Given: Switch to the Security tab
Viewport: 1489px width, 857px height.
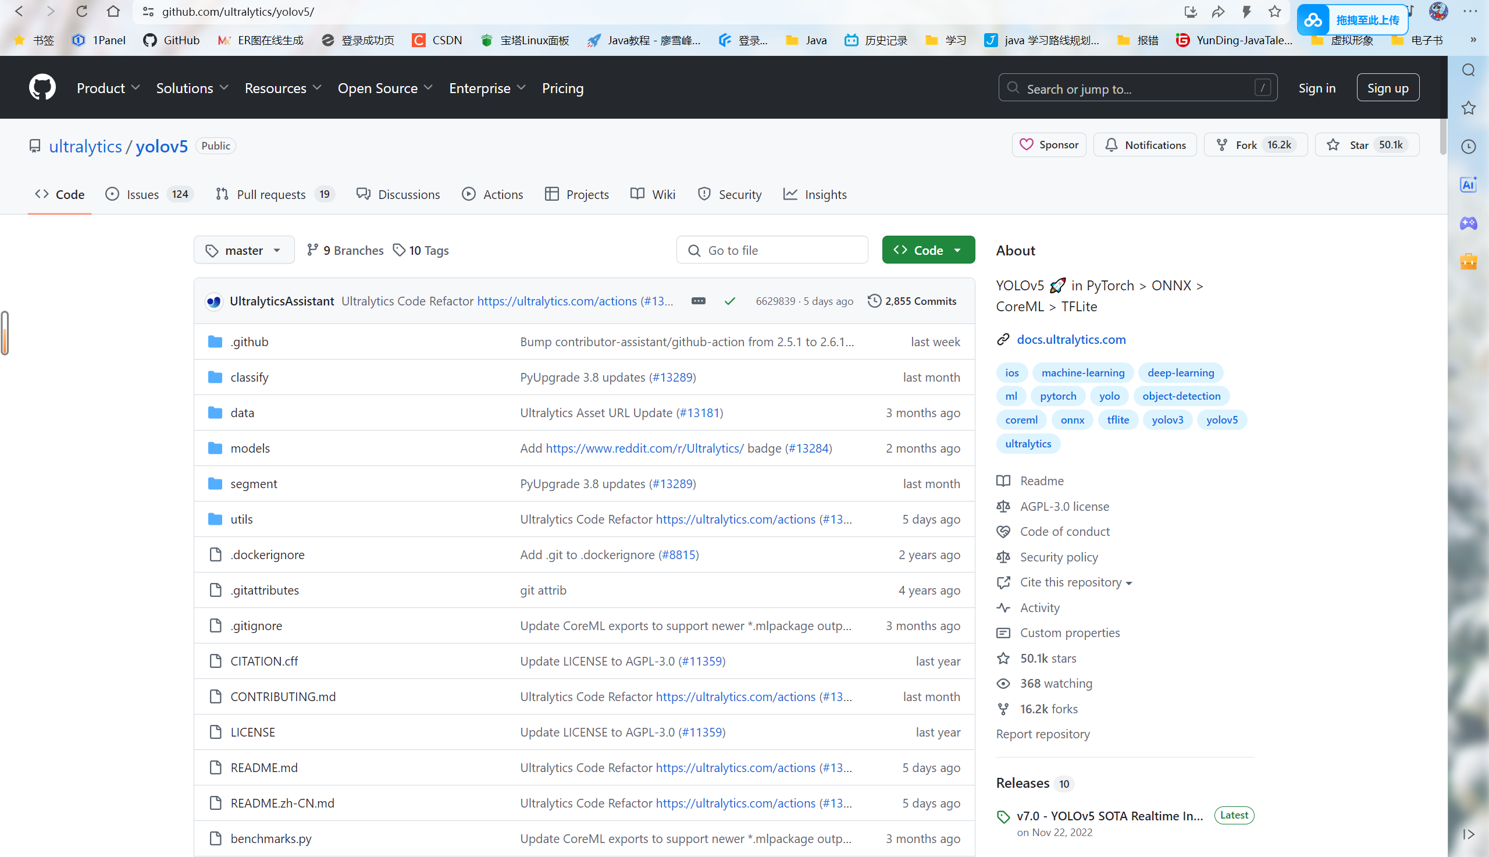Looking at the screenshot, I should pyautogui.click(x=729, y=194).
